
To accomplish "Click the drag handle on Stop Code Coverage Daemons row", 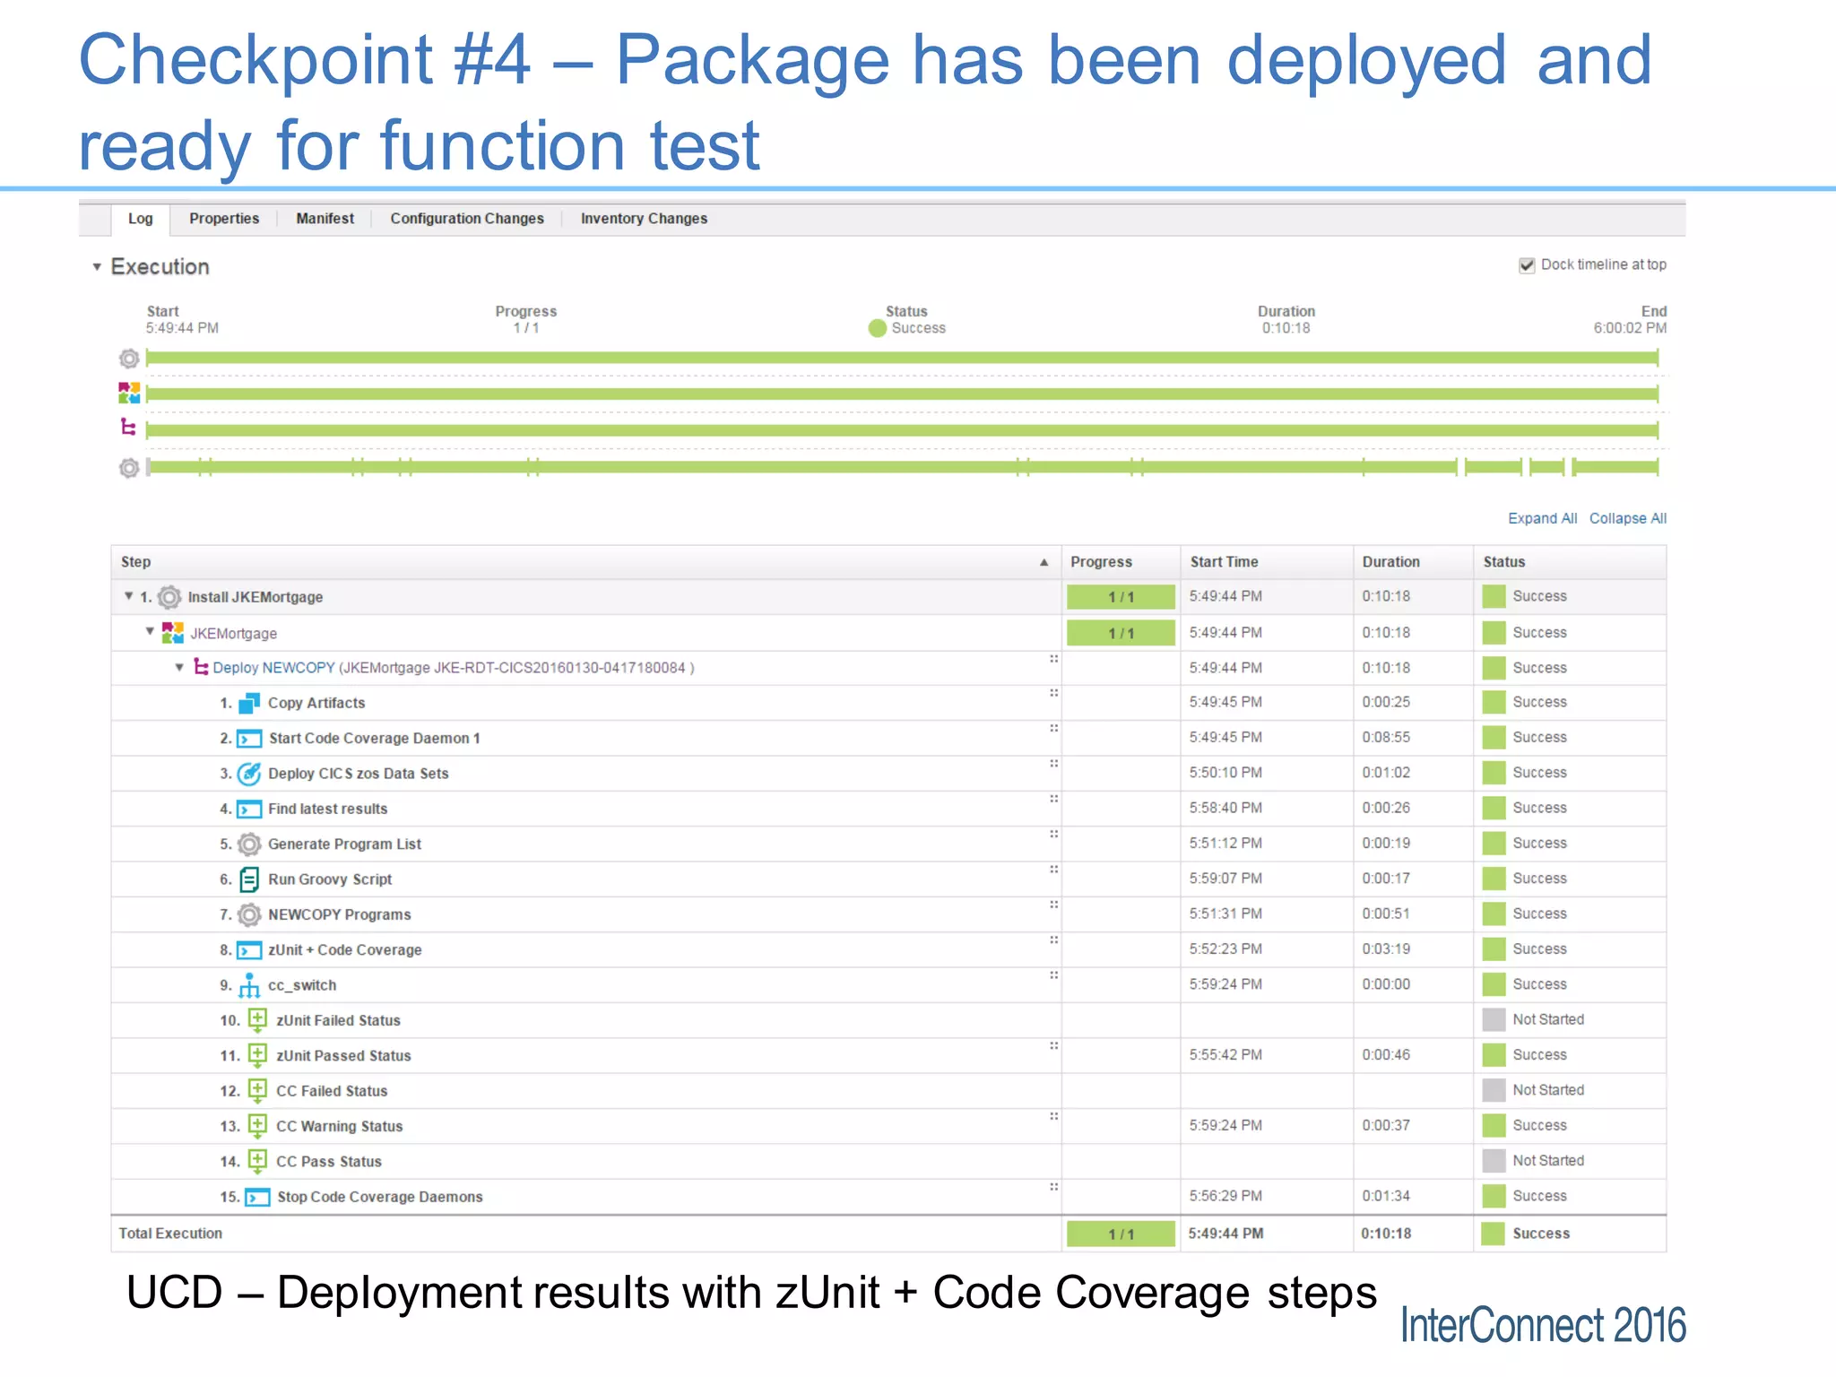I will pos(1054,1187).
